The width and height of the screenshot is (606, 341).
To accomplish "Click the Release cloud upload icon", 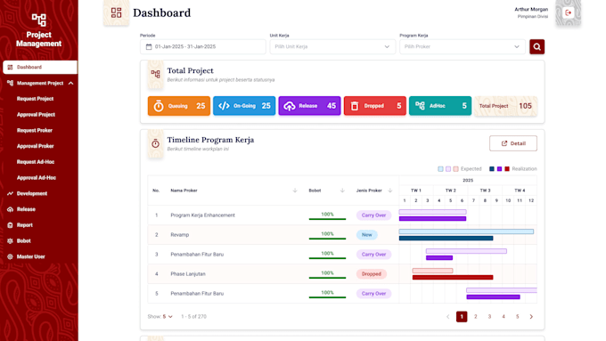I will [290, 106].
